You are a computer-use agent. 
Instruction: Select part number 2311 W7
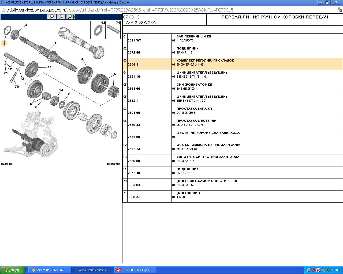pos(134,40)
